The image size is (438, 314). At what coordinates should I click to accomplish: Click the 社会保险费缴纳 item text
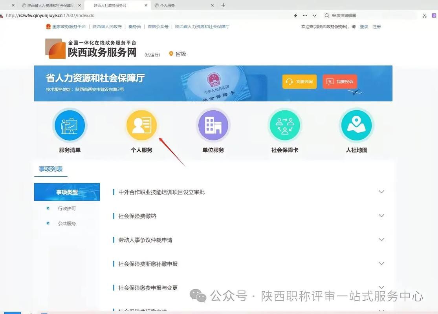point(137,216)
